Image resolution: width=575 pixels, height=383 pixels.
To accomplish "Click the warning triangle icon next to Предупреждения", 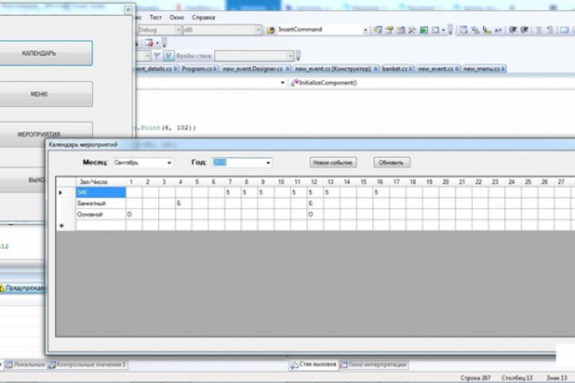I will pos(2,288).
